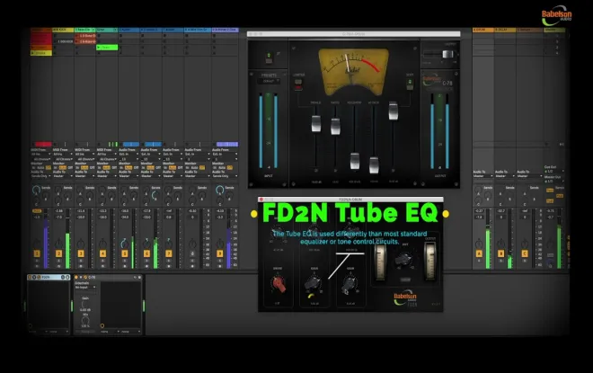593x373 pixels.
Task: Click the -17.8 volume field of track 6
Action: tap(146, 210)
